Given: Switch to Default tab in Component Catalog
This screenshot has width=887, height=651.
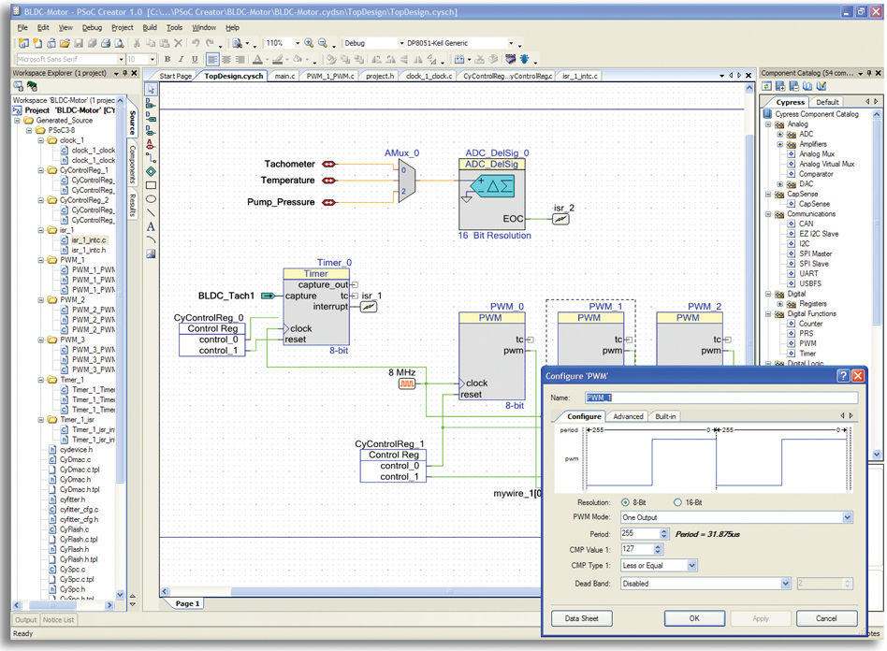Looking at the screenshot, I should pos(827,102).
